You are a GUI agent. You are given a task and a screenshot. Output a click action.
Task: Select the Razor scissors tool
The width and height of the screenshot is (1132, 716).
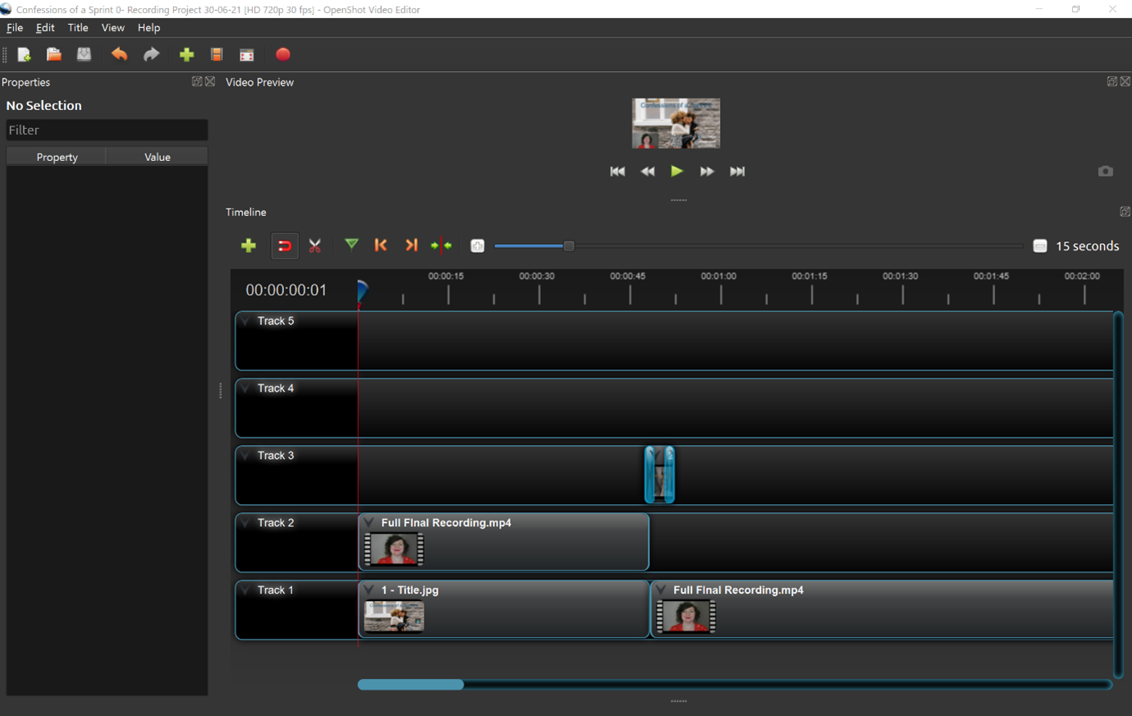(315, 246)
